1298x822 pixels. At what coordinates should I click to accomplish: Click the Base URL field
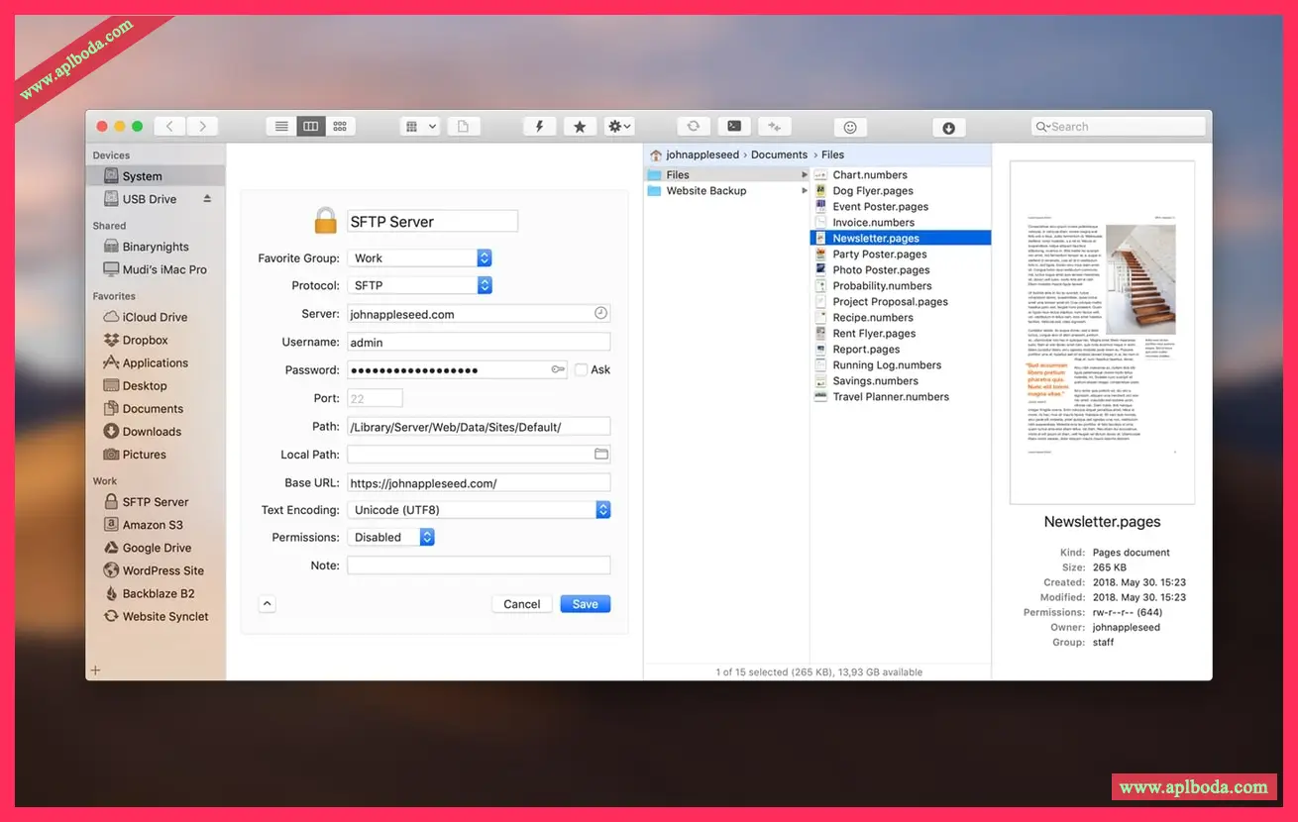(x=479, y=483)
